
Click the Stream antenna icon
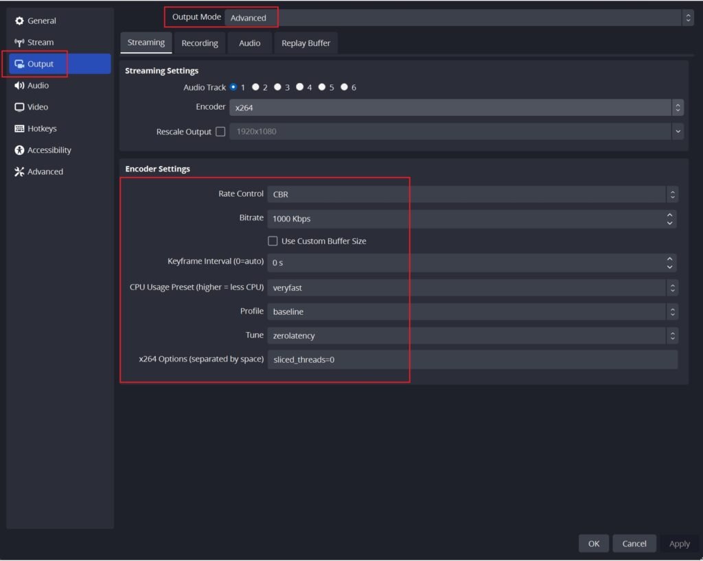click(19, 43)
